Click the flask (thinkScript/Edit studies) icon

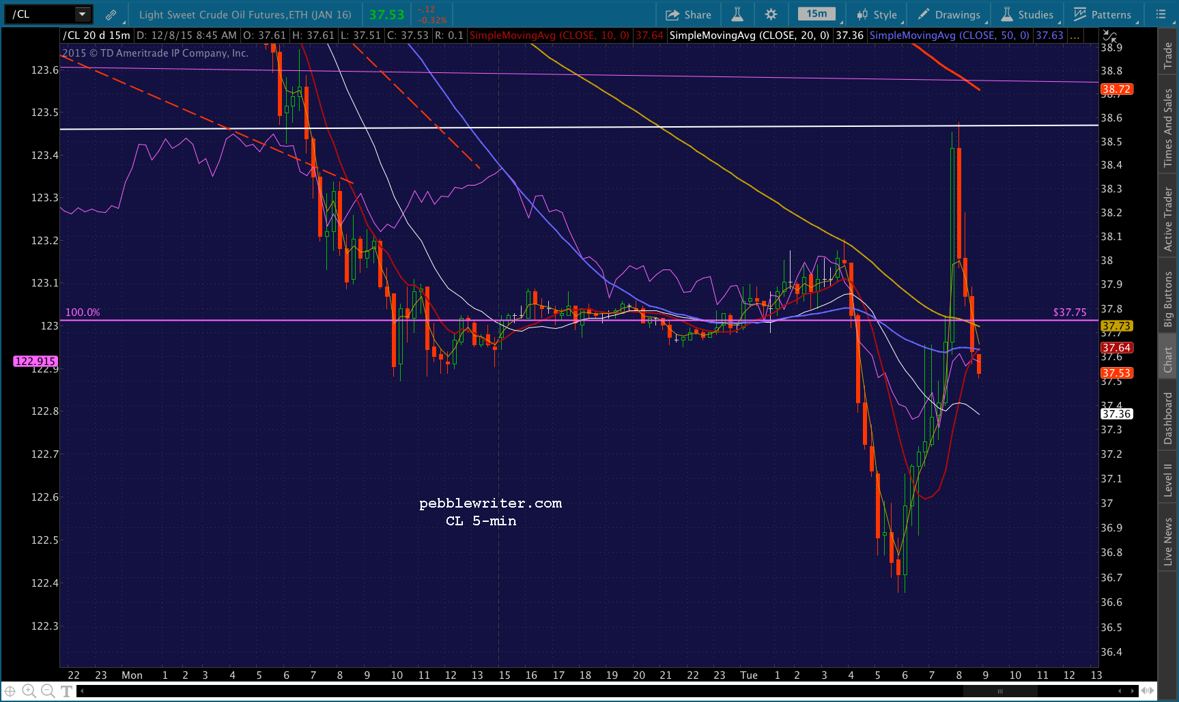[x=737, y=14]
